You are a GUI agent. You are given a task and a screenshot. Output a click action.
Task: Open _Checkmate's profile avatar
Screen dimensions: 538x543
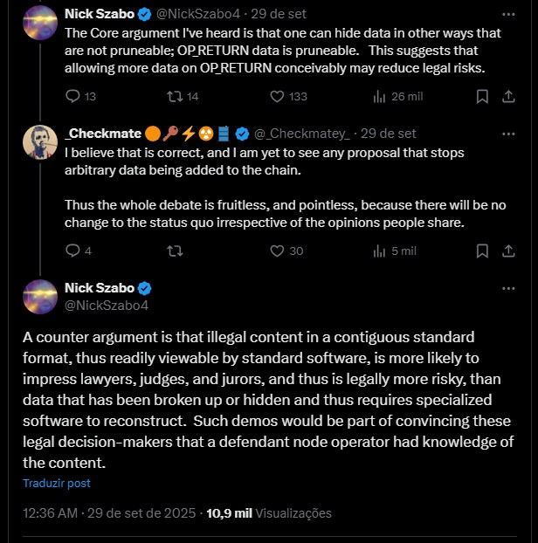(x=40, y=143)
